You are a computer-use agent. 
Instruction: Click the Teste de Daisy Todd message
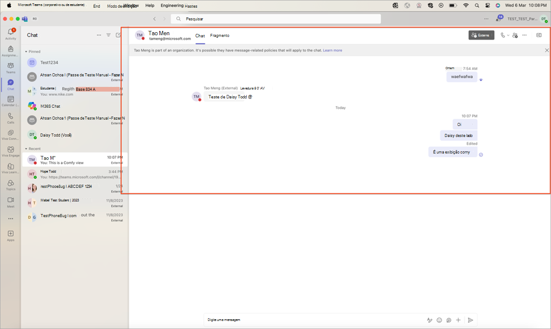(x=231, y=97)
